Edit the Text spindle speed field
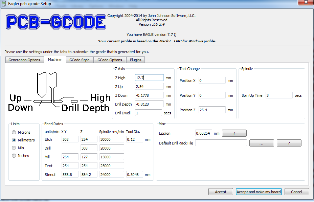 pyautogui.click(x=112, y=166)
